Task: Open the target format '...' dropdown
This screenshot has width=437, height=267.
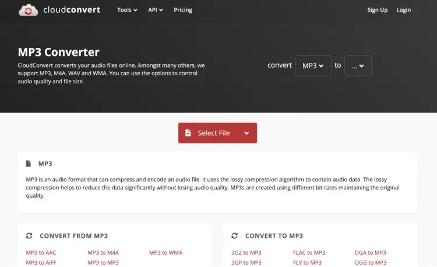Action: 358,66
